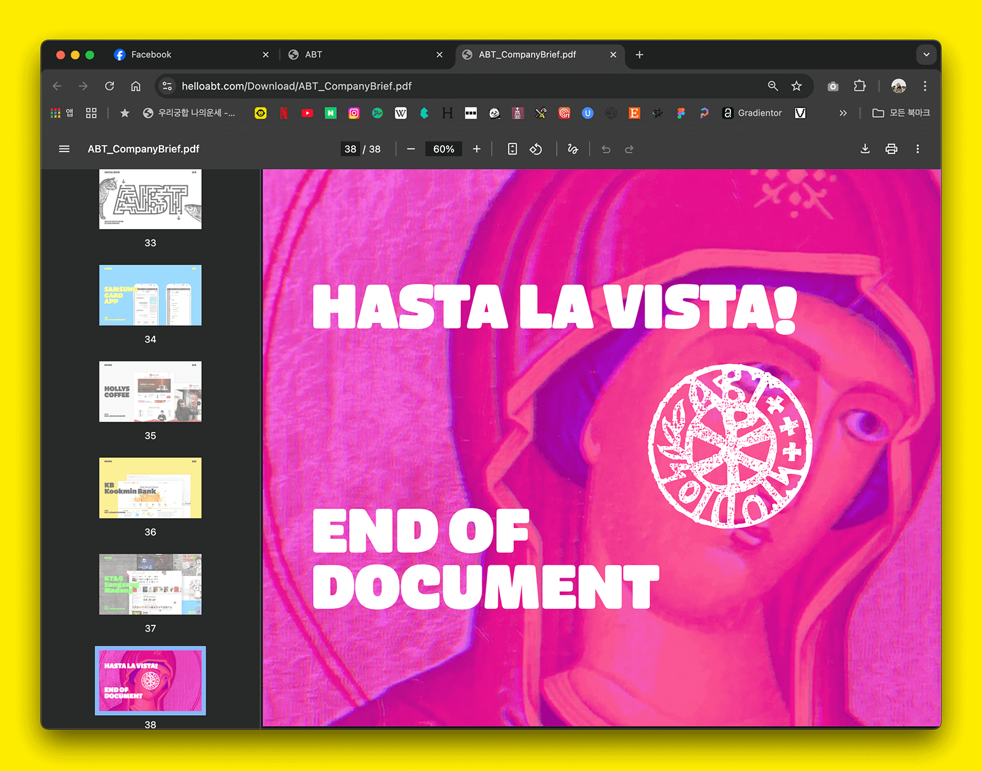Toggle the PDF sidebar menu icon
This screenshot has width=982, height=771.
pos(64,149)
